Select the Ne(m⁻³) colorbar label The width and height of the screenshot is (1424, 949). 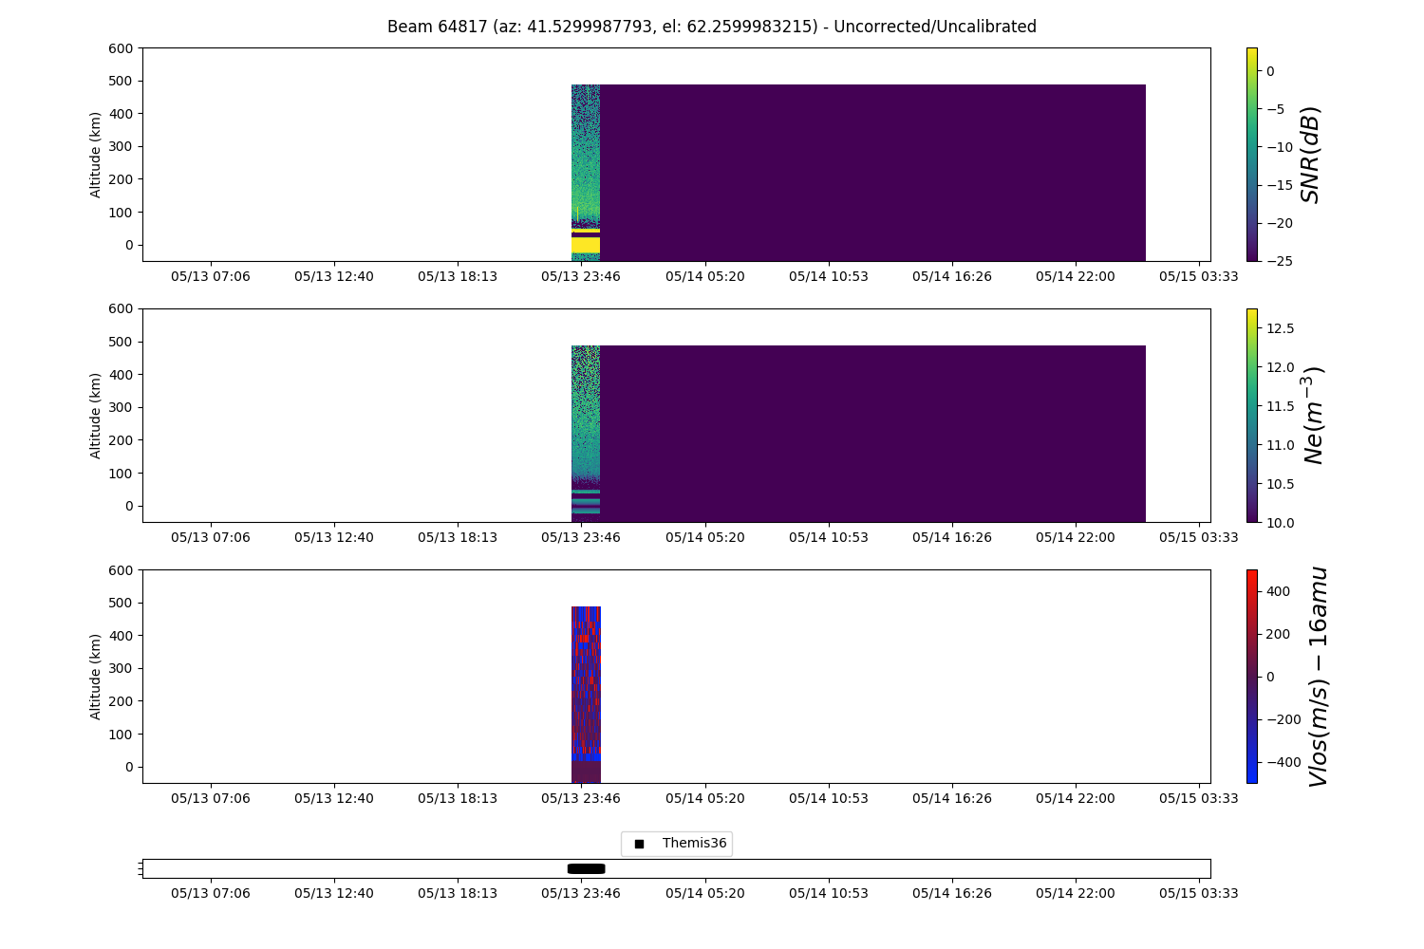[x=1312, y=416]
